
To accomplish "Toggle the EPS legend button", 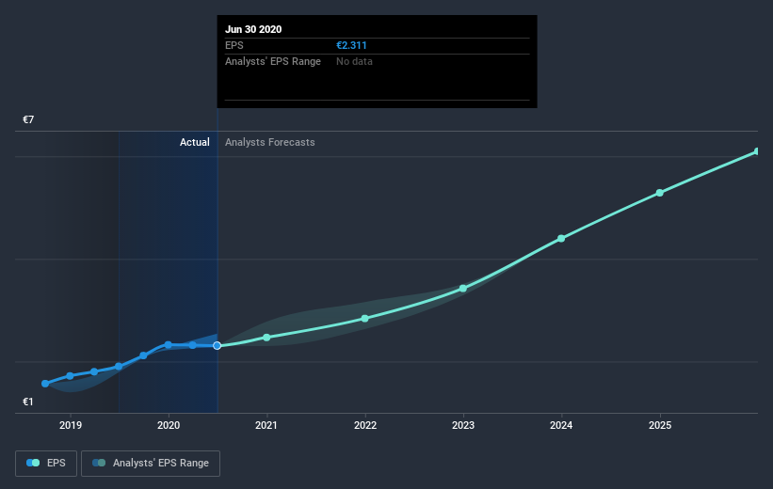I will click(x=46, y=464).
